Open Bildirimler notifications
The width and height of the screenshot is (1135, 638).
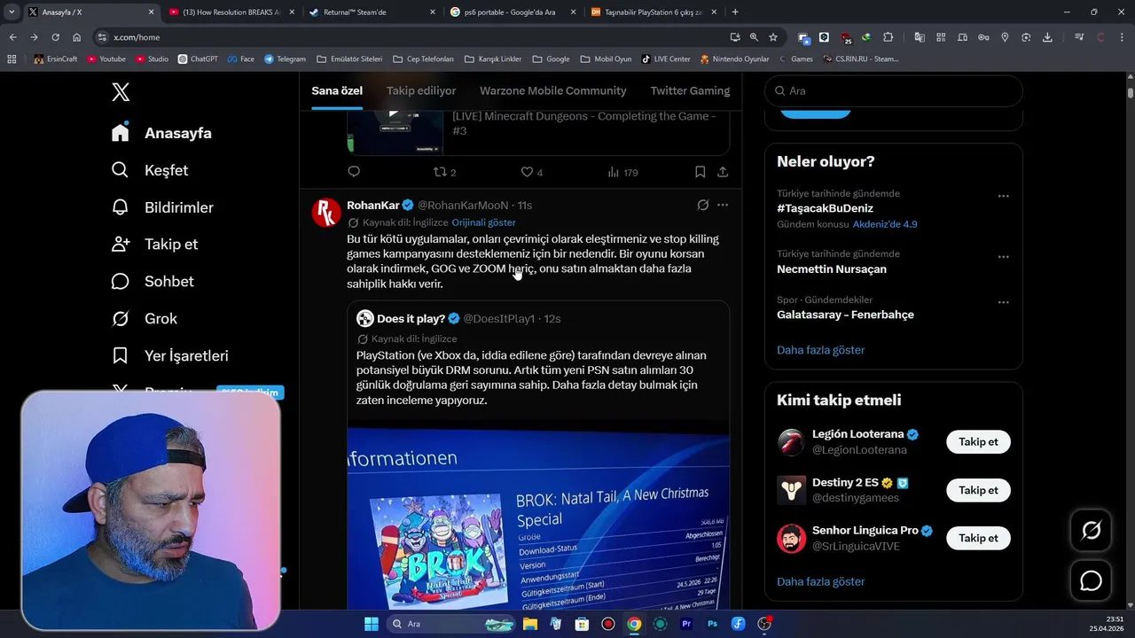click(162, 207)
